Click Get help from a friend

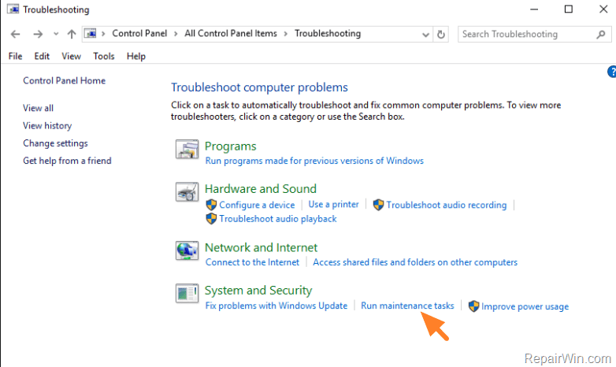pyautogui.click(x=67, y=161)
